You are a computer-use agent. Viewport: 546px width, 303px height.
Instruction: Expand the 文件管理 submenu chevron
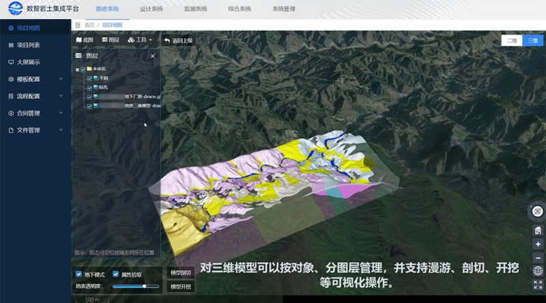[x=61, y=130]
